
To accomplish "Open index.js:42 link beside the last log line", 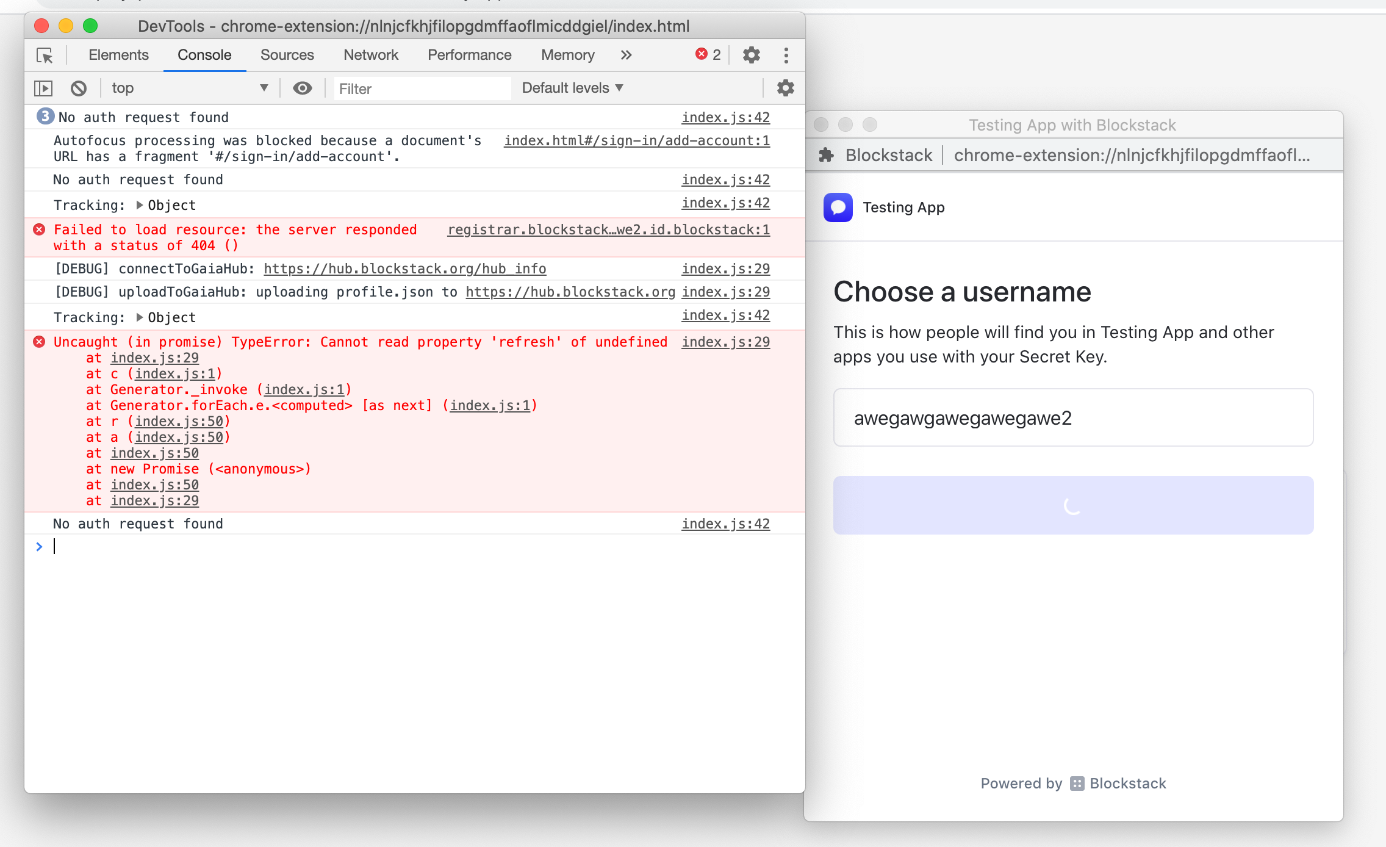I will tap(726, 524).
